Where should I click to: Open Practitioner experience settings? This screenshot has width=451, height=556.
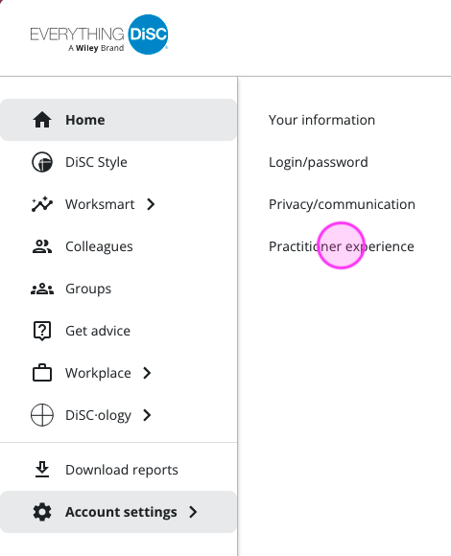342,246
